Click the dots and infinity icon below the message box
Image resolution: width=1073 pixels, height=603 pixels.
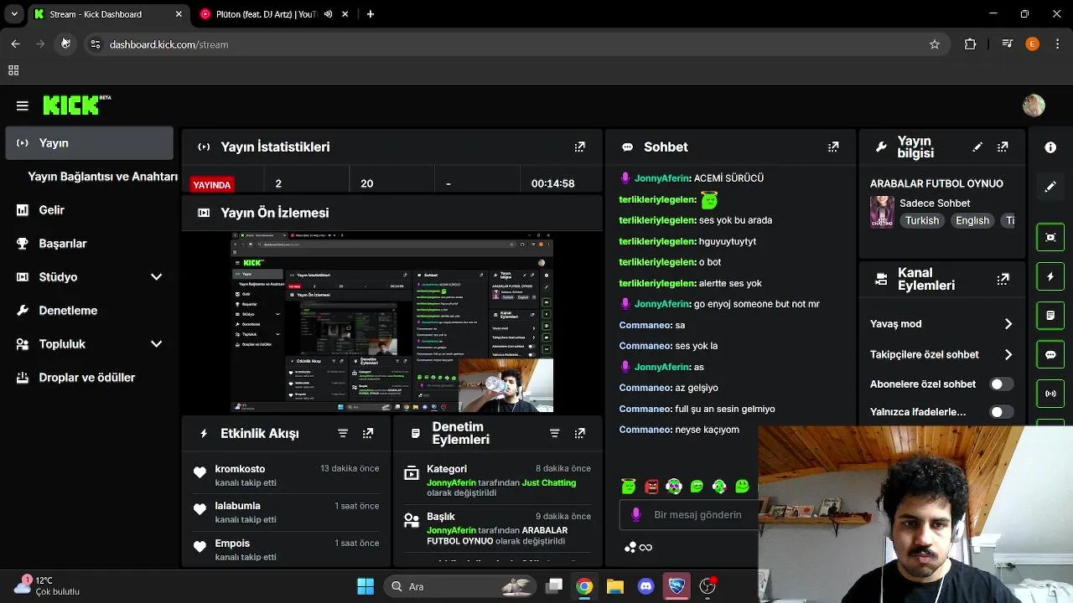(638, 548)
